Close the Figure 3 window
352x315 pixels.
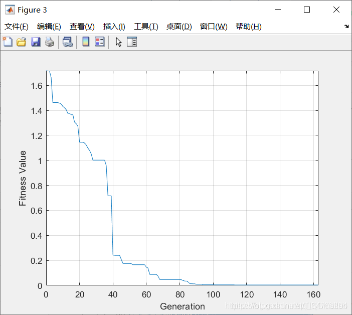pyautogui.click(x=336, y=10)
